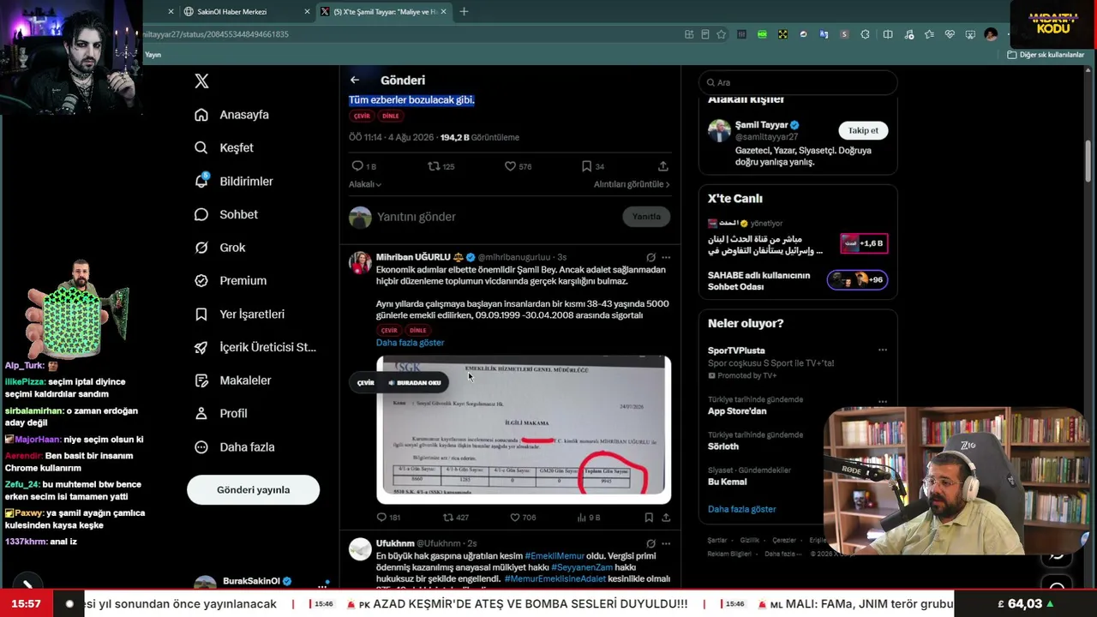Open Grok actions on Ufukhnm's reply
1097x617 pixels.
coord(650,543)
